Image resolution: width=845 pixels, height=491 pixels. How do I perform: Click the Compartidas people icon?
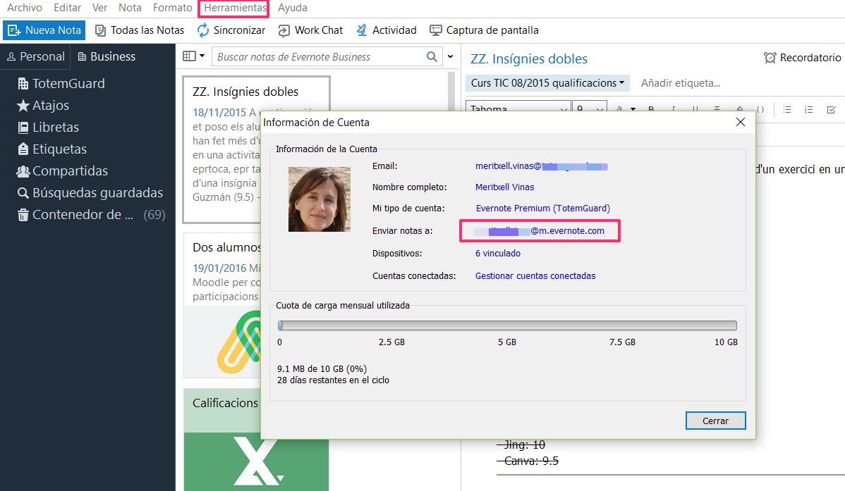point(23,171)
